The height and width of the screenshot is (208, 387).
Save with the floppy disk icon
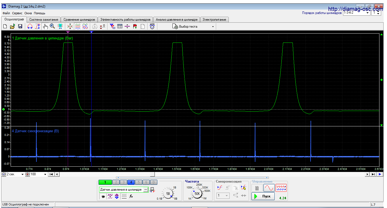20,26
